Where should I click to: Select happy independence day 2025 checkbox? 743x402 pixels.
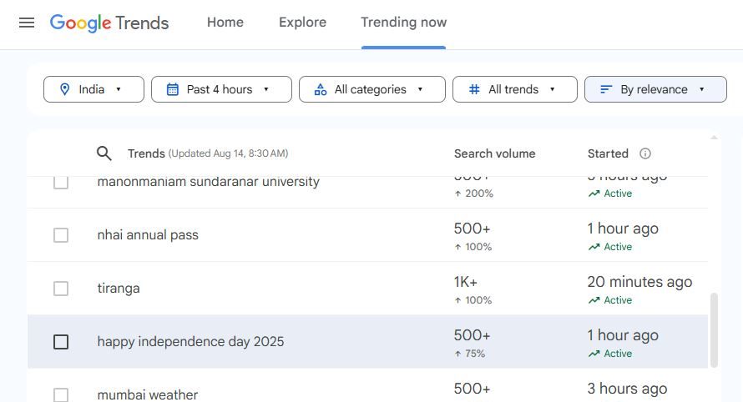(x=61, y=342)
